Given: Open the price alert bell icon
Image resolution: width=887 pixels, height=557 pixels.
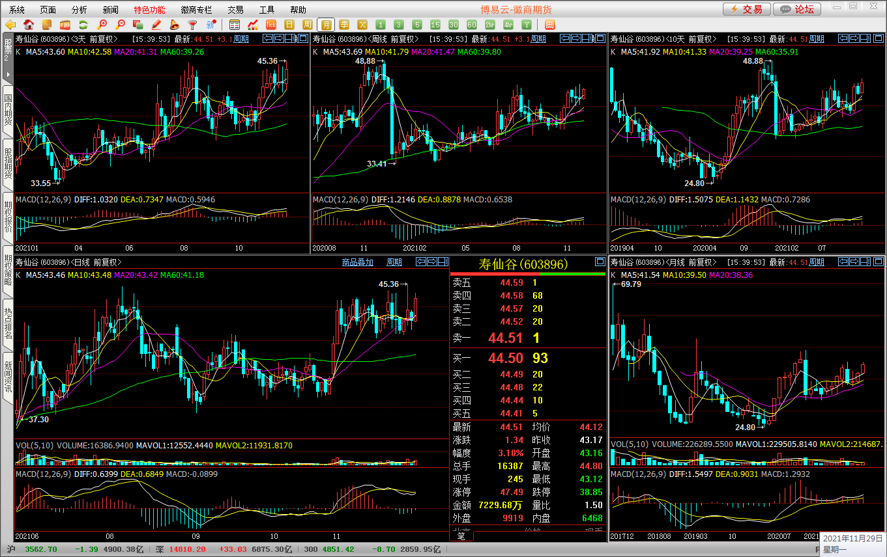Looking at the screenshot, I should 175,25.
